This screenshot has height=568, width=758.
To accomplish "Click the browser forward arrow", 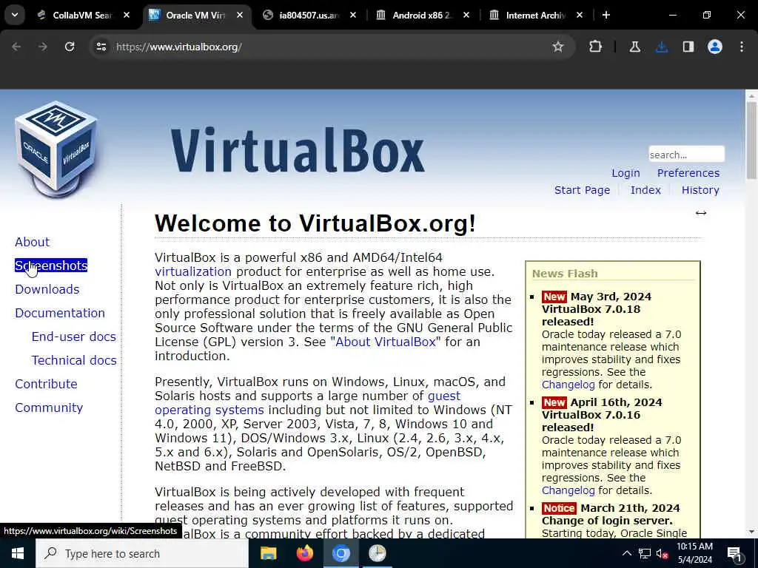I will pyautogui.click(x=43, y=47).
